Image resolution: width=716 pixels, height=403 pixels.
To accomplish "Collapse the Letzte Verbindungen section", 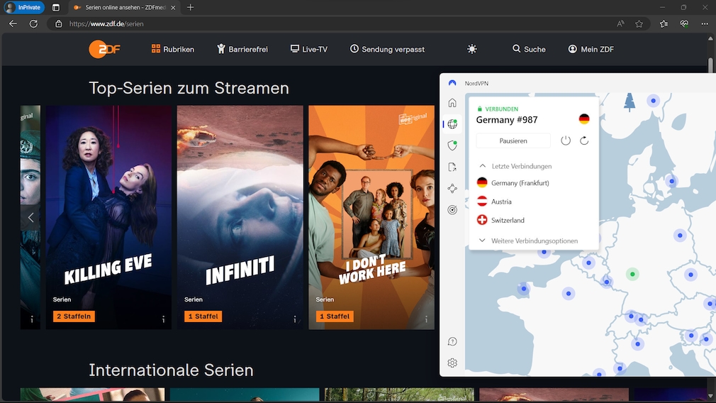I will click(483, 166).
